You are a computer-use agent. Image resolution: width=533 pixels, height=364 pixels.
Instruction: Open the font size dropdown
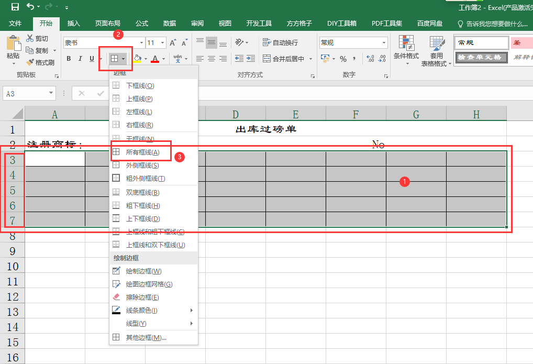tap(163, 43)
